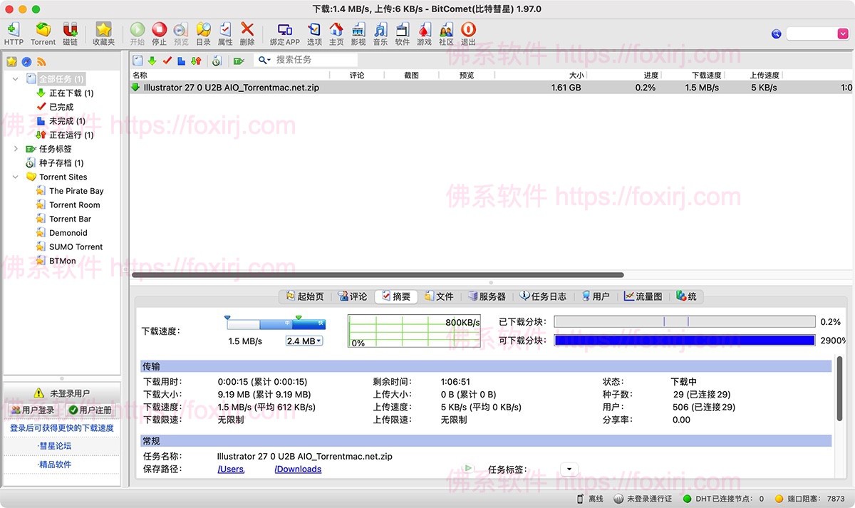Open the 收藏夹 favorites
The image size is (855, 508).
[103, 32]
